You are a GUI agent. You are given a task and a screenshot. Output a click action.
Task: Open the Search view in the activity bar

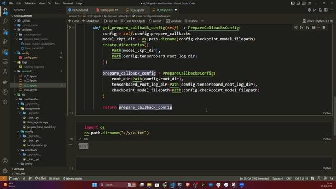5,21
